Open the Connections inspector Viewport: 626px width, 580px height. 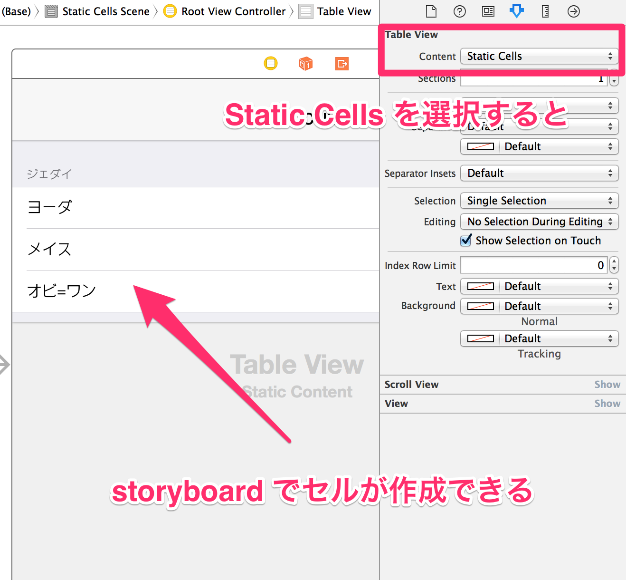coord(573,11)
